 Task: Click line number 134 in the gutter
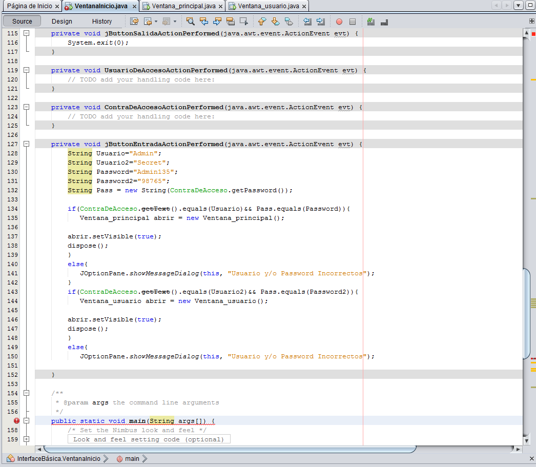tap(13, 209)
